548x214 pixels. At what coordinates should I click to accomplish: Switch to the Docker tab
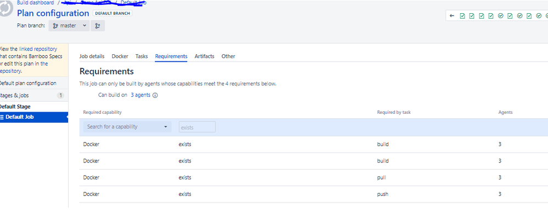point(120,56)
